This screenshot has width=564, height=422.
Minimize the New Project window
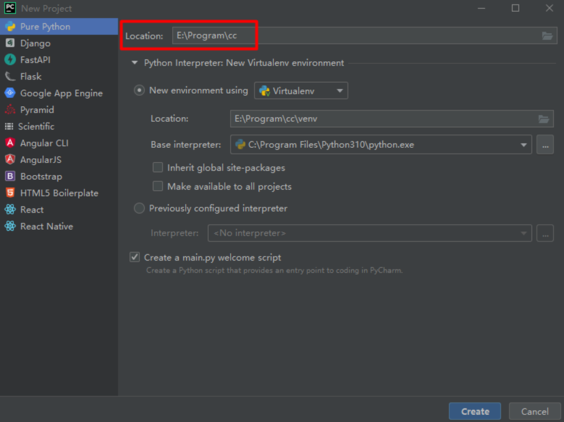tap(481, 8)
